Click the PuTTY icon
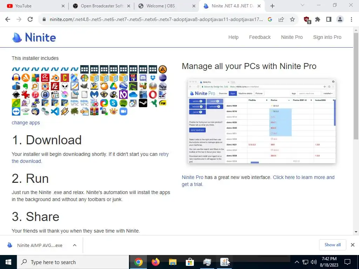The image size is (359, 269). [35, 103]
